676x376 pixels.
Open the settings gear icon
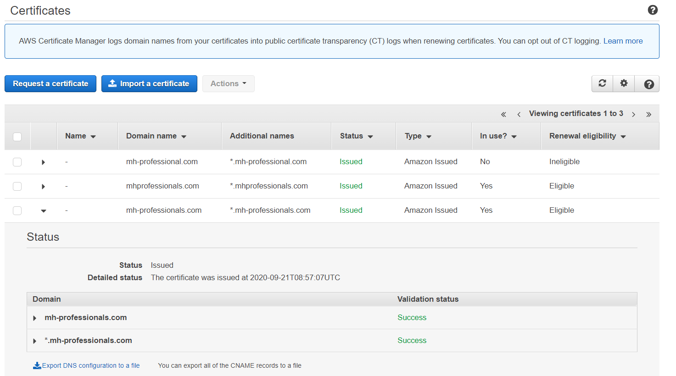pos(624,83)
